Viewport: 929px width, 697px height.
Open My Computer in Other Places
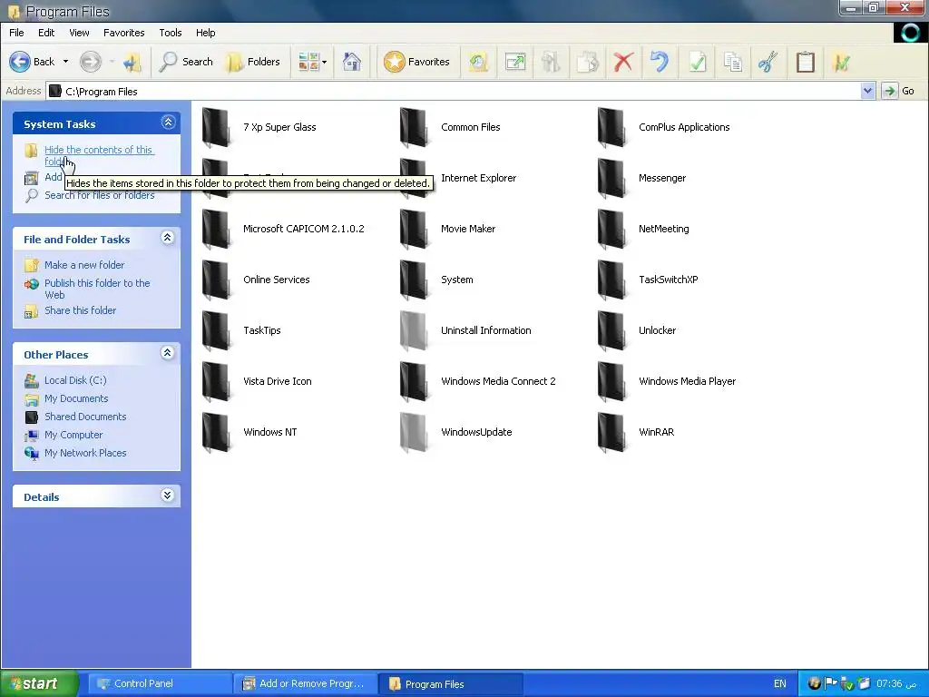(x=73, y=435)
